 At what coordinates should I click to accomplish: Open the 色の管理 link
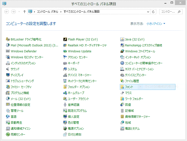coord(73,123)
